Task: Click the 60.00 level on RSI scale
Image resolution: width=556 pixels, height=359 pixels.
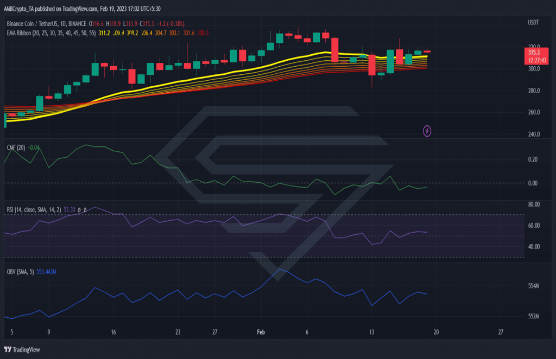Action: [x=534, y=225]
